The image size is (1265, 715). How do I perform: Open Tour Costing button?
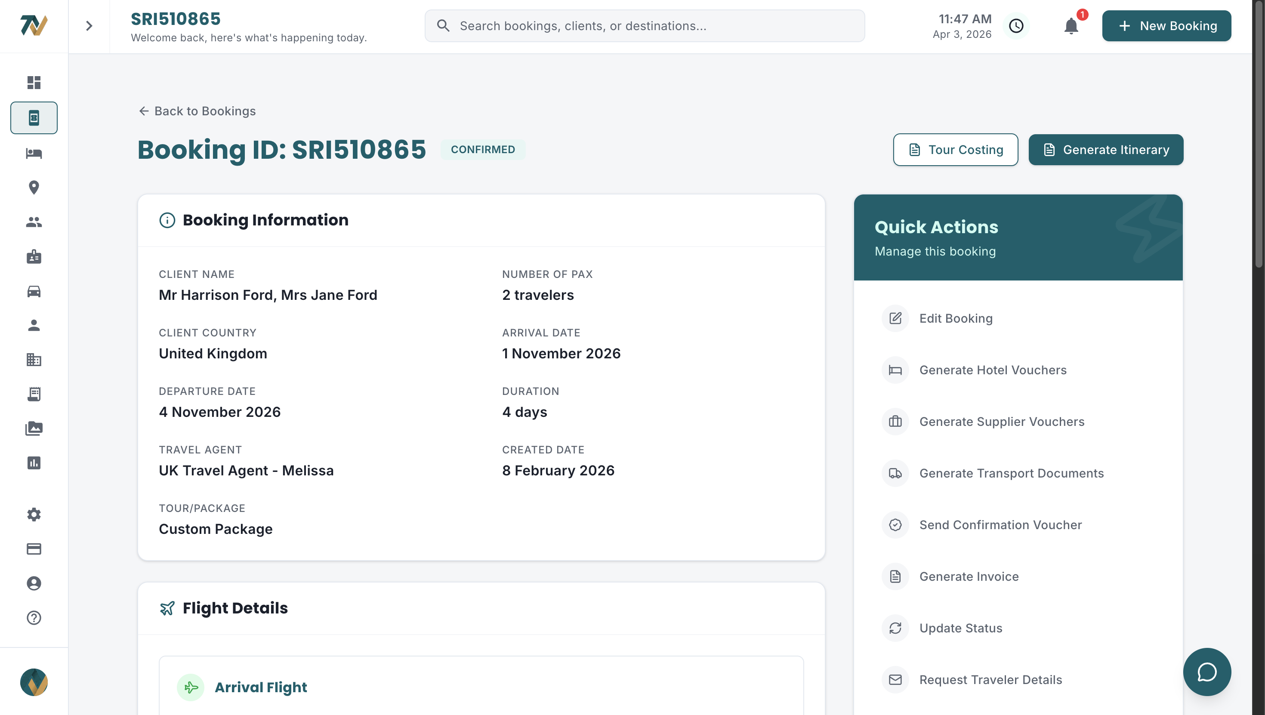[955, 150]
